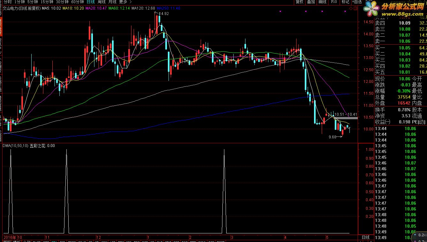The image size is (427, 242).
Task: Click the green MA60: 12.14 label
Action: click(x=119, y=8)
